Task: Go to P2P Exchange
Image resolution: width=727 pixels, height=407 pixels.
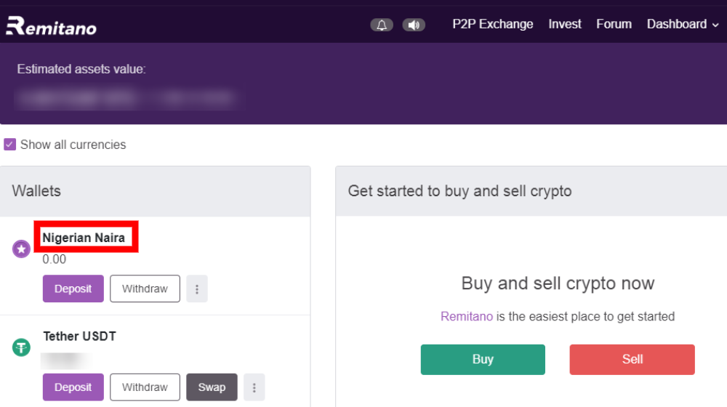Action: [492, 24]
